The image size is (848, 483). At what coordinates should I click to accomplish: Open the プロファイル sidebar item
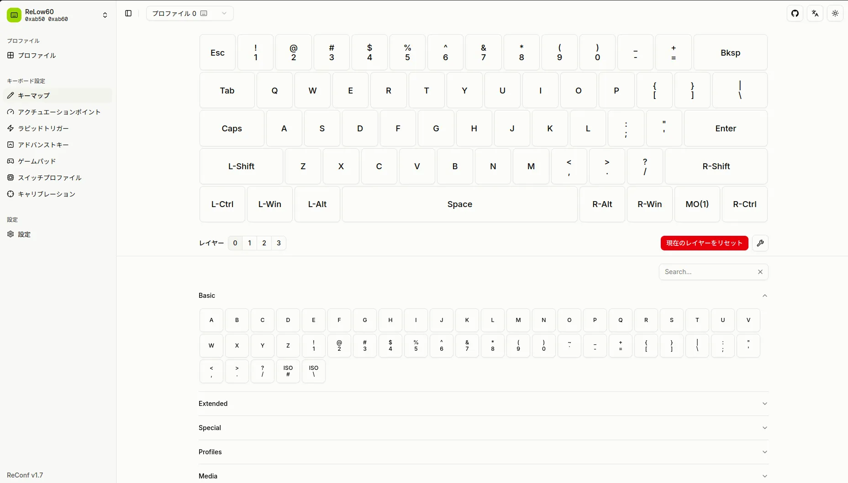(x=58, y=55)
